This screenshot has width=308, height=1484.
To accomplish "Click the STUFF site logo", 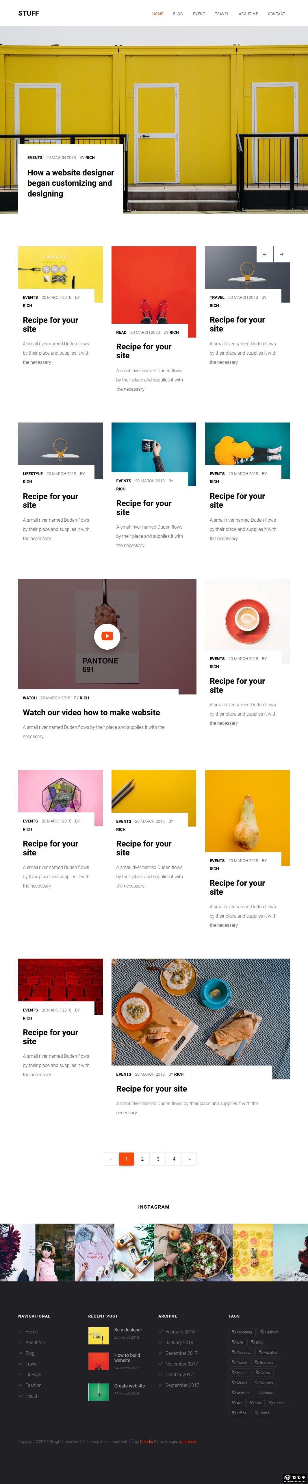I will tap(28, 13).
